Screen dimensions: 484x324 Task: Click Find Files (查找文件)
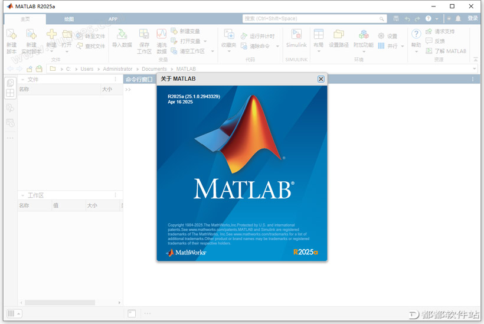pos(91,46)
